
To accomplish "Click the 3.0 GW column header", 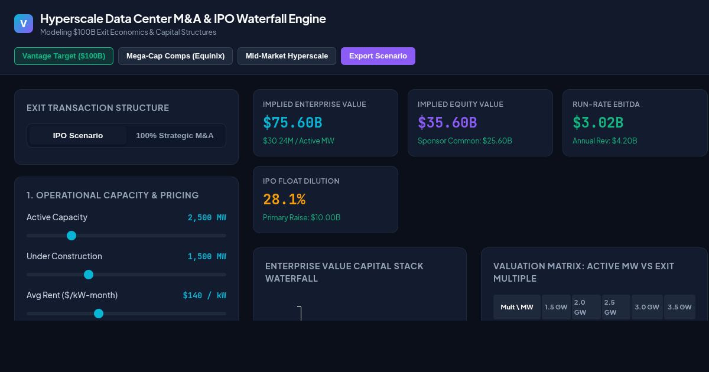I will pos(647,307).
